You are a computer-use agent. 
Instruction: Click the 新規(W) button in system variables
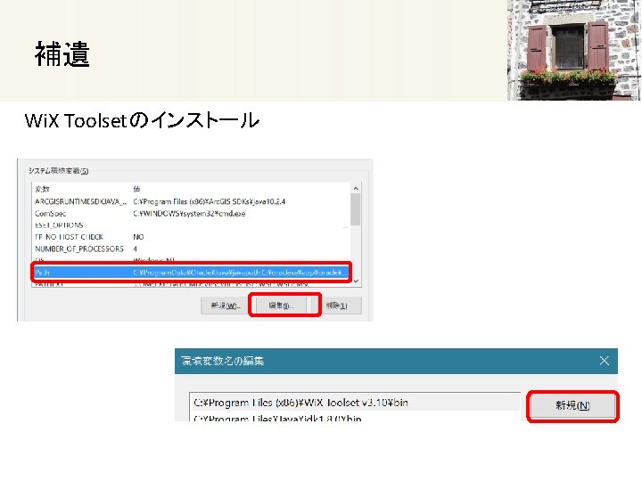[226, 306]
